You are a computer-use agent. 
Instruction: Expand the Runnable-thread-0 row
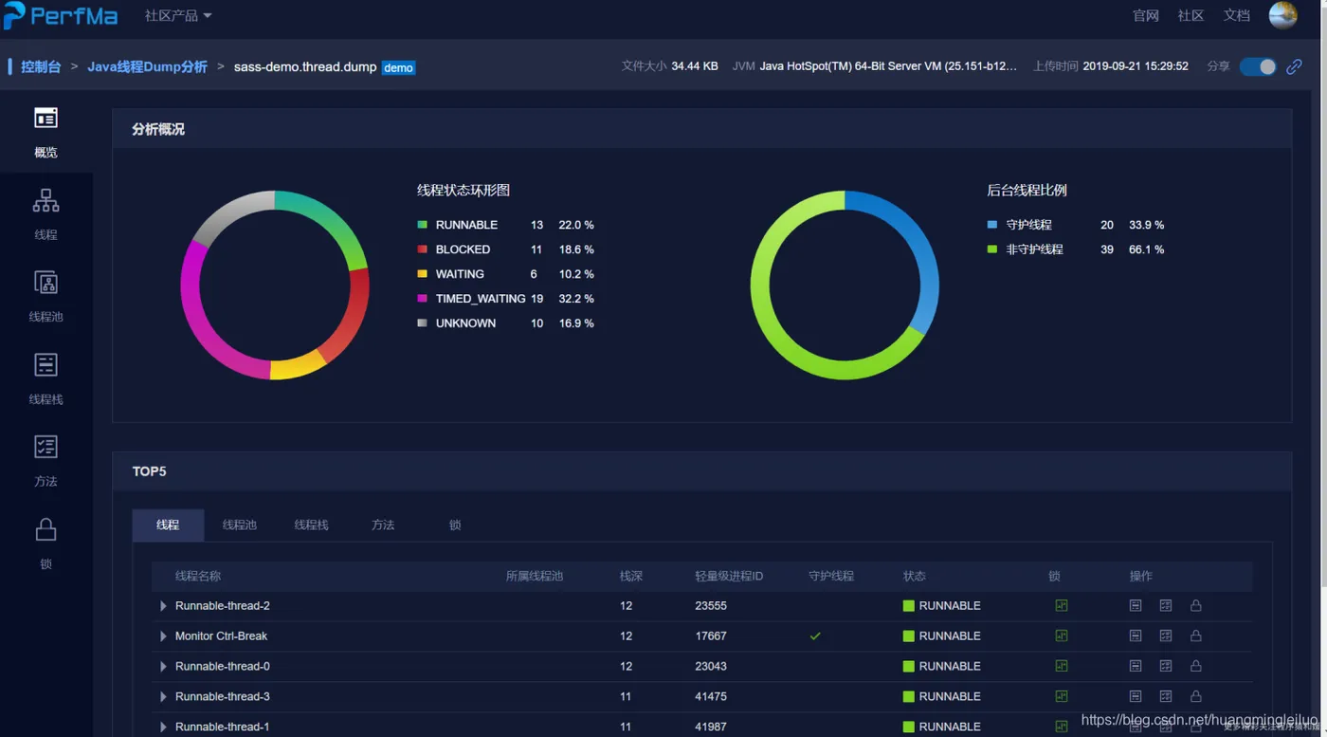coord(163,666)
